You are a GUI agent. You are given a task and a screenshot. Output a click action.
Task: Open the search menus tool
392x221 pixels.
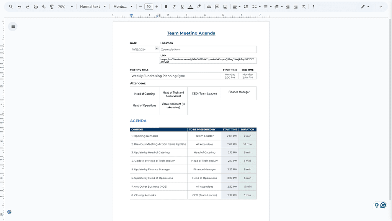click(11, 7)
